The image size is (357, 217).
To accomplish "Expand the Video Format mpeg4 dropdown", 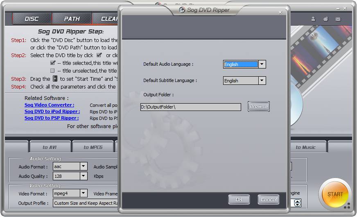I will point(84,193).
